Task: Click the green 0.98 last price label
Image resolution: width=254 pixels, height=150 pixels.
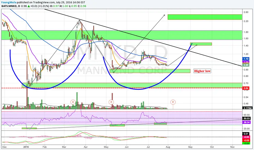Action: click(246, 65)
